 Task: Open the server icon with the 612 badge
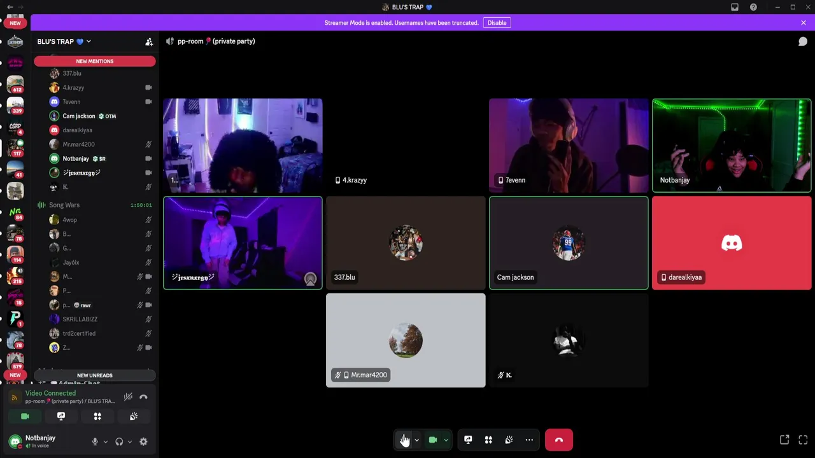click(x=15, y=83)
